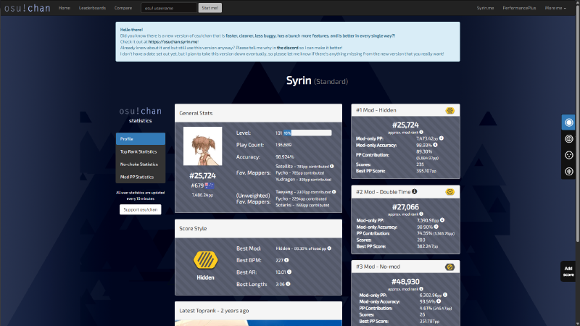Click Yudragen mapper entry
This screenshot has height=326, width=580.
[x=303, y=179]
